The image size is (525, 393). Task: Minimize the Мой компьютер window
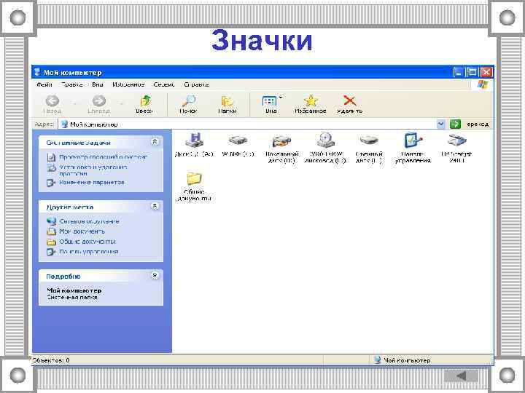pos(458,72)
